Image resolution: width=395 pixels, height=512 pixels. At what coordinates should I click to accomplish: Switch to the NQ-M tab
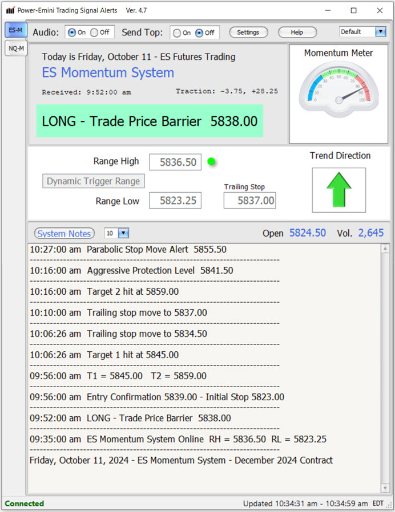coord(16,48)
